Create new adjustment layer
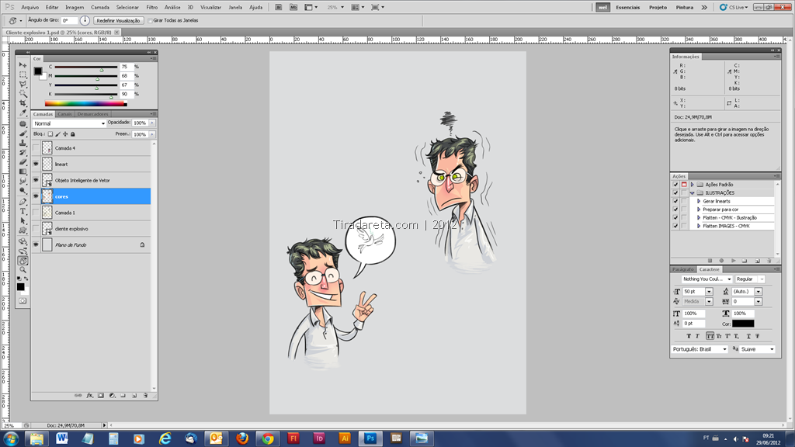The width and height of the screenshot is (795, 447). pyautogui.click(x=112, y=395)
